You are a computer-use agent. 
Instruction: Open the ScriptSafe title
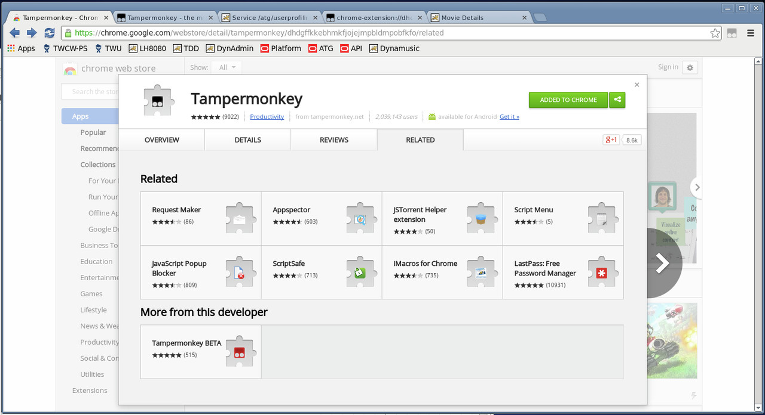point(289,264)
